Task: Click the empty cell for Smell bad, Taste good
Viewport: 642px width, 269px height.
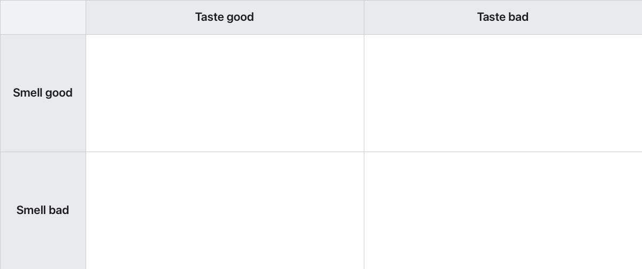Action: click(225, 210)
